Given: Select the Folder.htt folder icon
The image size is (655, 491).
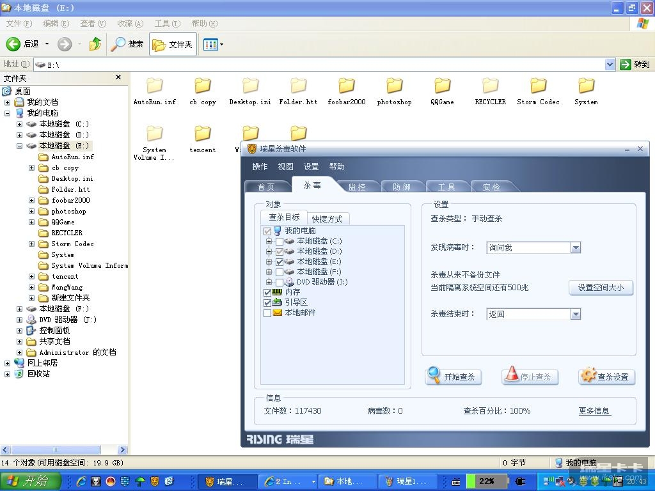Looking at the screenshot, I should pyautogui.click(x=298, y=86).
